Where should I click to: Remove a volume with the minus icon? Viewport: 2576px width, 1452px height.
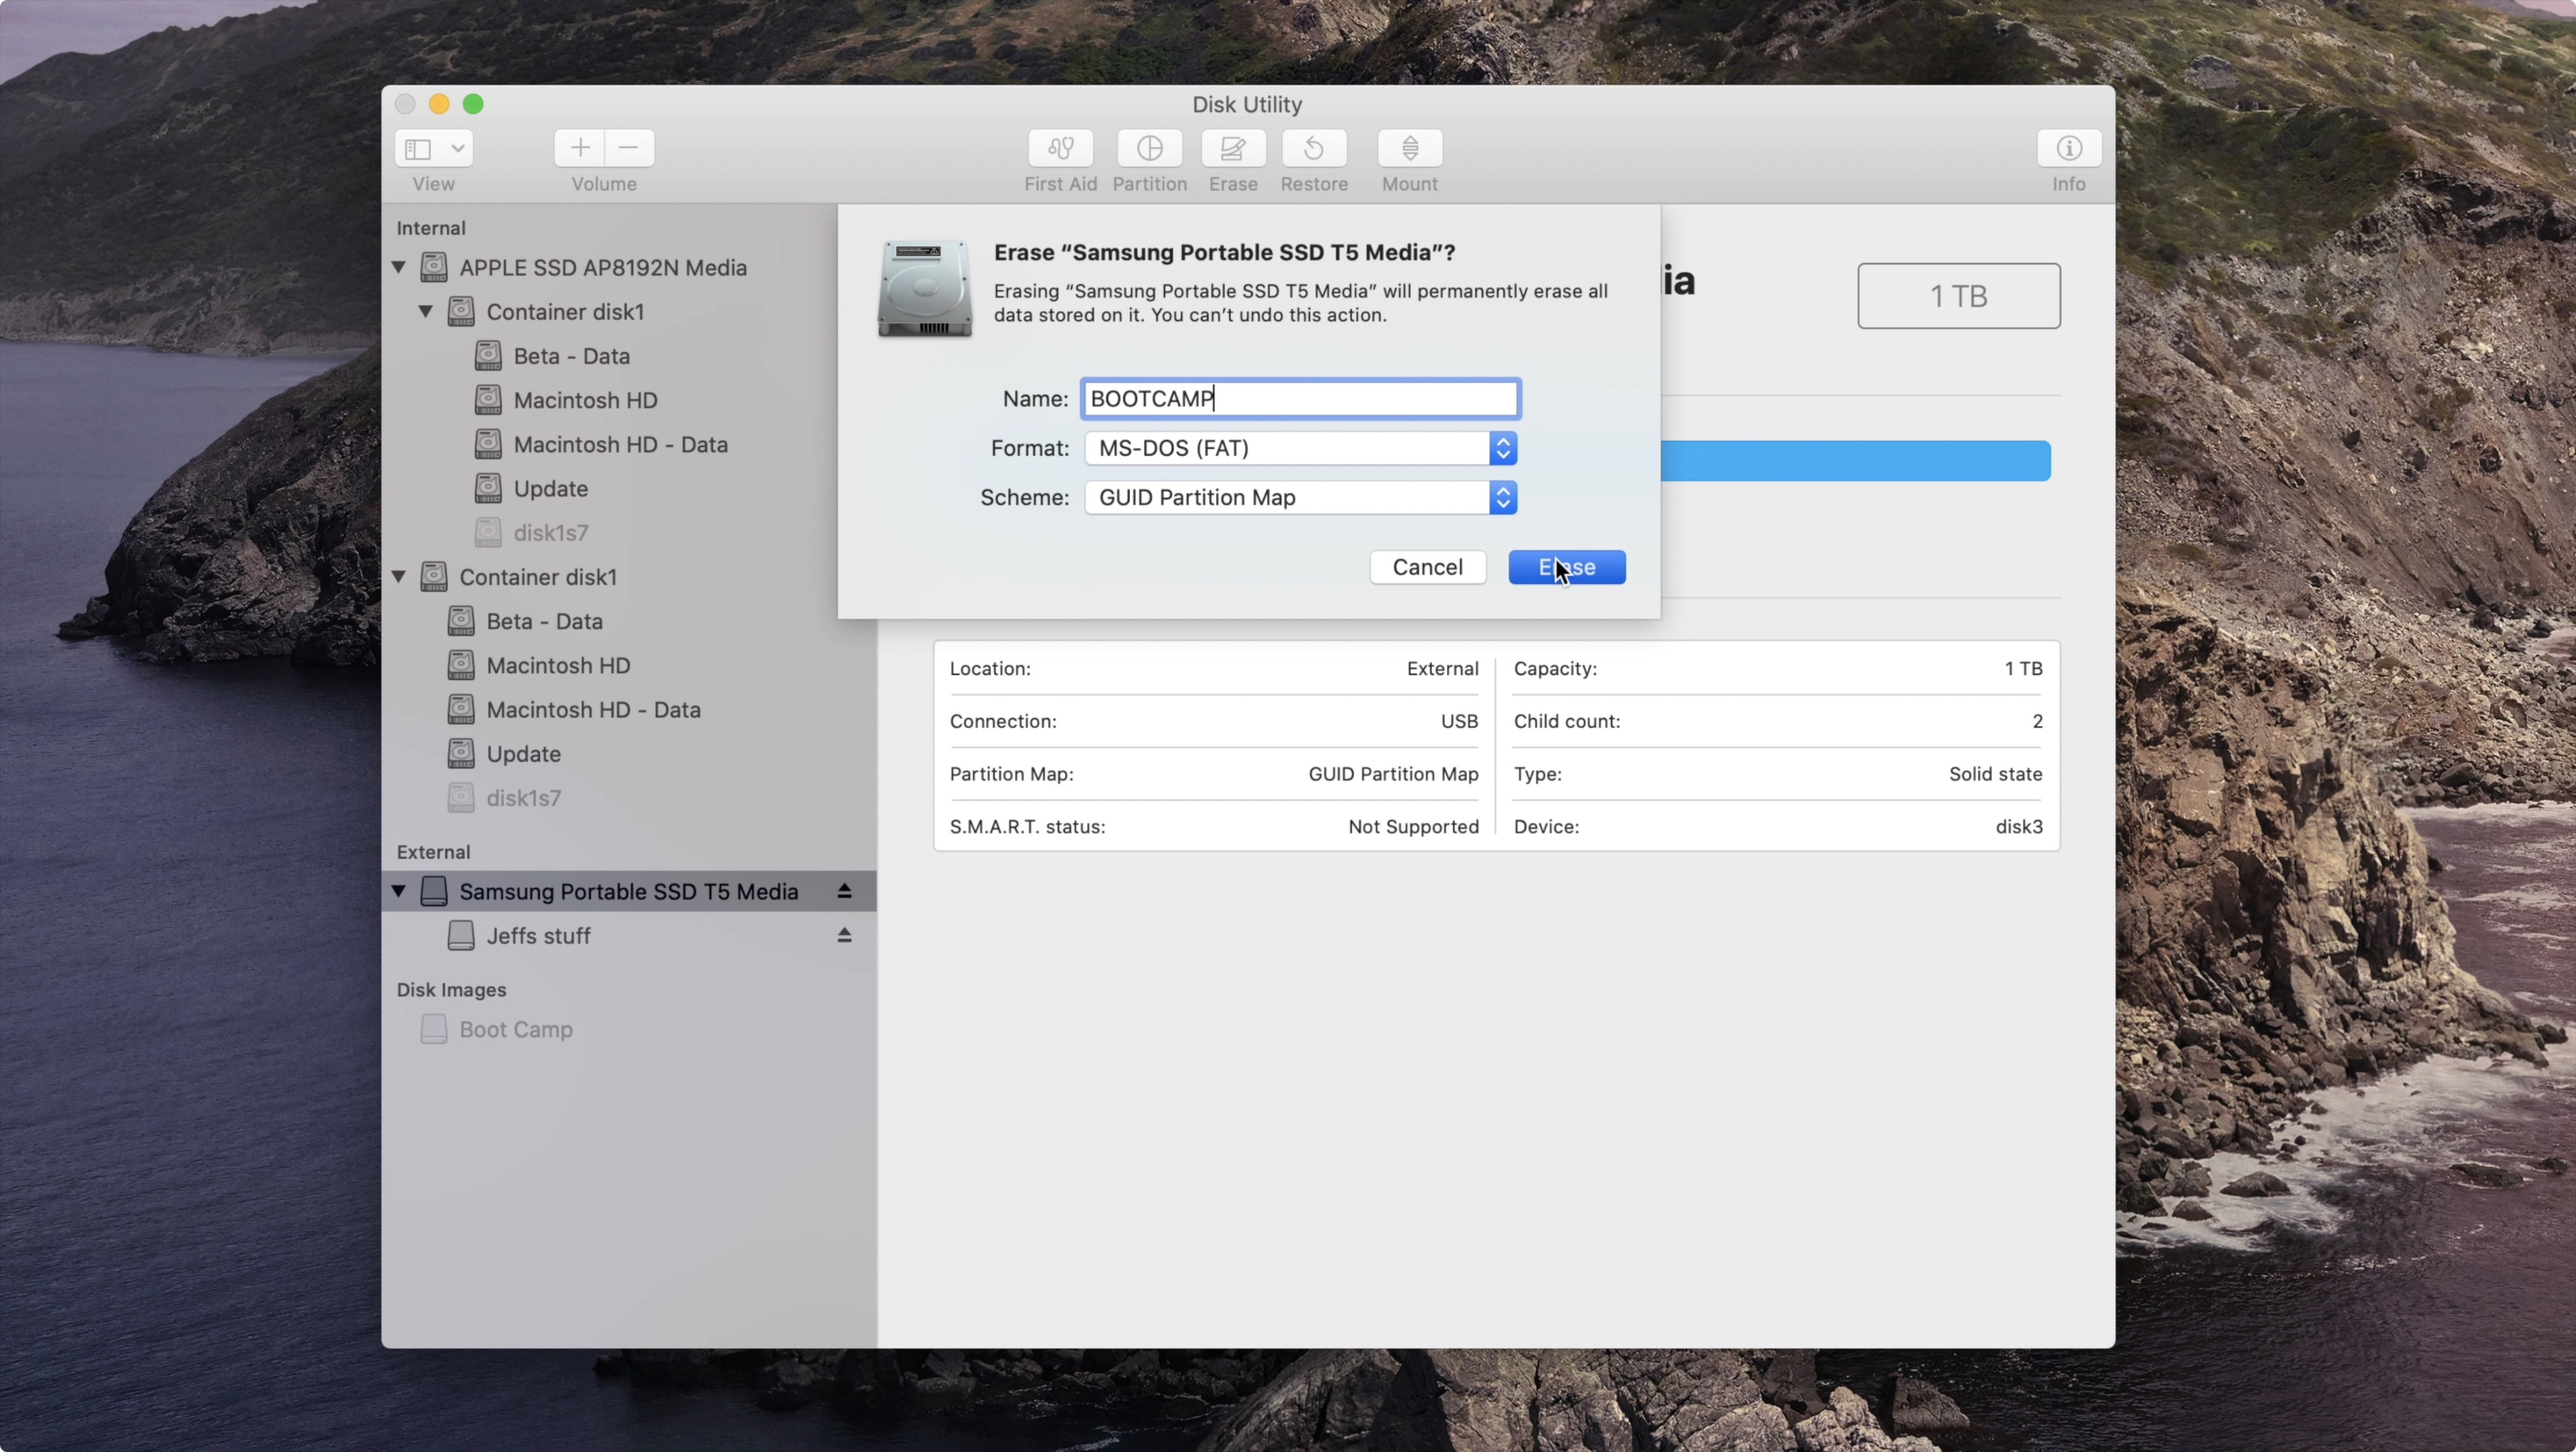629,147
